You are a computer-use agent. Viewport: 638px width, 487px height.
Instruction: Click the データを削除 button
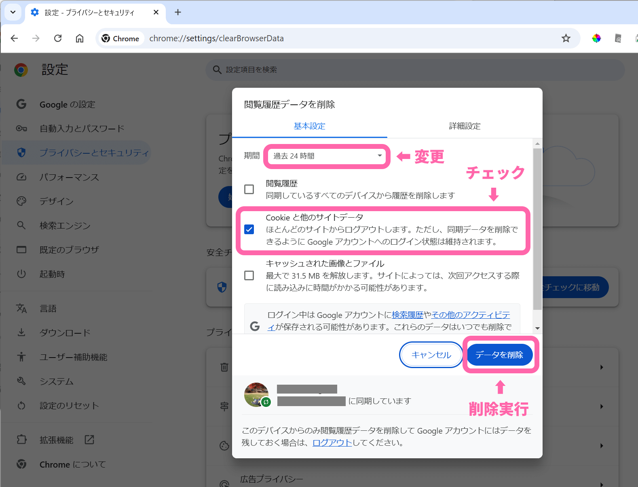point(500,355)
